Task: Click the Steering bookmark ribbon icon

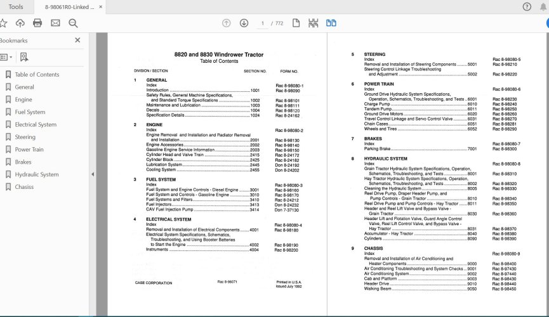Action: (x=8, y=137)
